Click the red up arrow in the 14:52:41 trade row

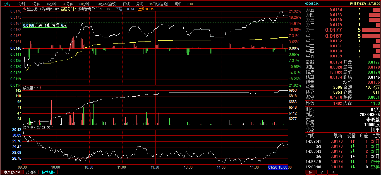354,141
